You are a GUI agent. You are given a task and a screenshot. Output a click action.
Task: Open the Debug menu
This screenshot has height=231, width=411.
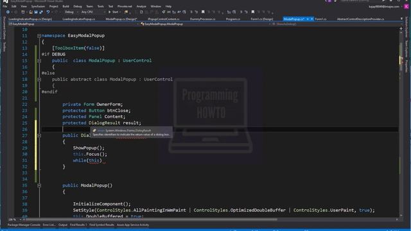coord(78,6)
